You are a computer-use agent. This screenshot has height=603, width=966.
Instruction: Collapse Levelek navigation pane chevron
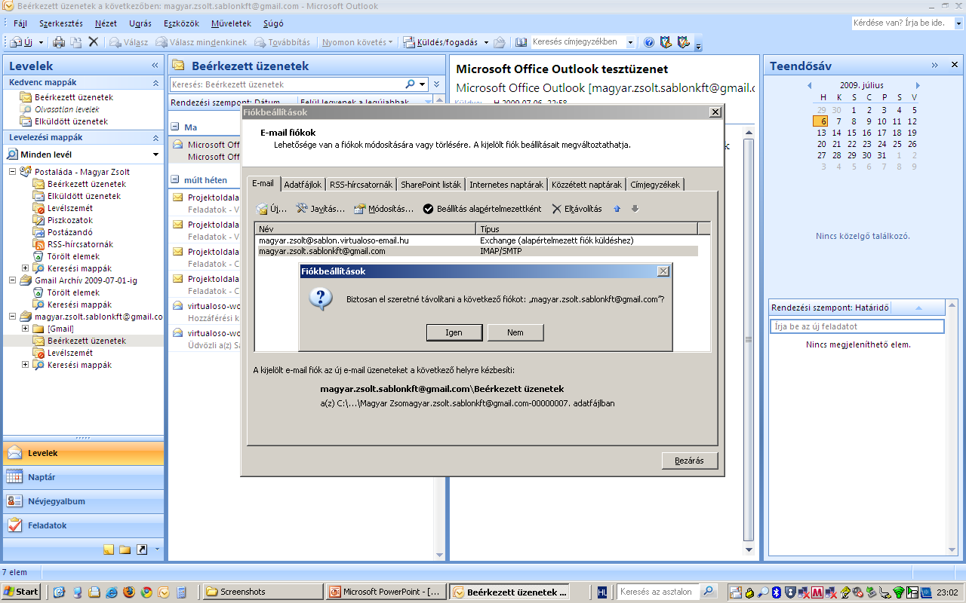pos(155,66)
